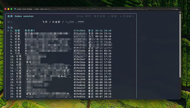Click session ID "019d4247"
190x108 pixels.
click(80, 88)
